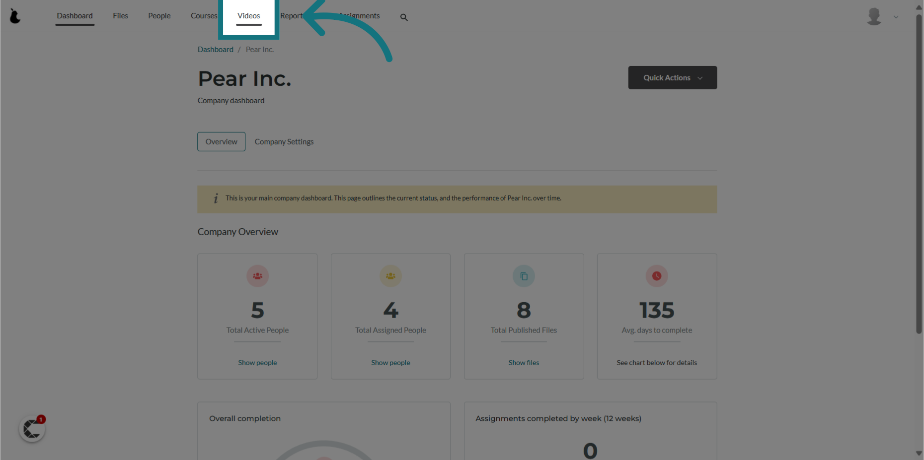Click the Company Overview heading
The image size is (924, 460).
(x=237, y=232)
